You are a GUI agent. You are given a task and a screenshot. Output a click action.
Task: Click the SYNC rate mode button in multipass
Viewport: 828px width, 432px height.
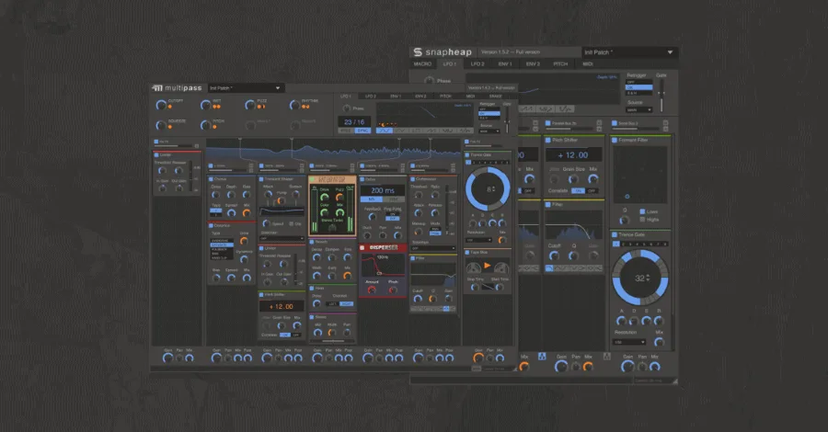point(362,131)
